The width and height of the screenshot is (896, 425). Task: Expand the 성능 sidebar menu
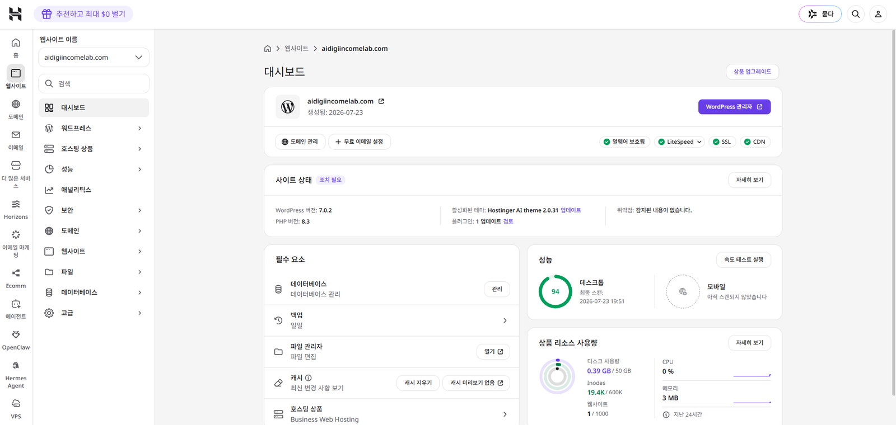[94, 169]
